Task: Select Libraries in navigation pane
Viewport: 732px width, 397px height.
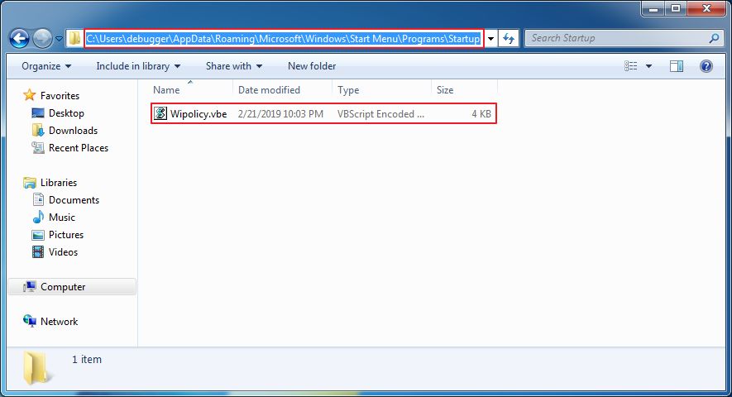Action: point(59,183)
